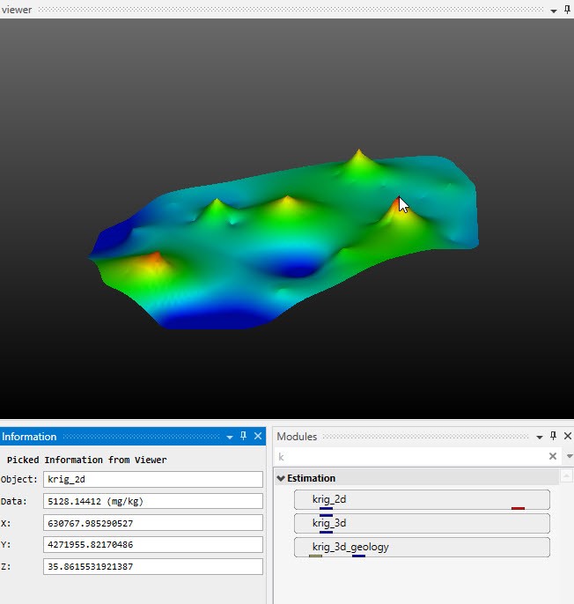Screen dimensions: 574x604
Task: Click inside the module search field
Action: point(409,456)
